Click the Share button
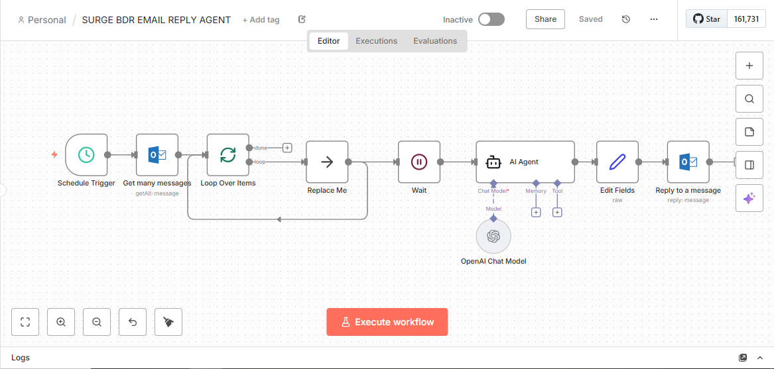This screenshot has width=774, height=369. tap(545, 19)
